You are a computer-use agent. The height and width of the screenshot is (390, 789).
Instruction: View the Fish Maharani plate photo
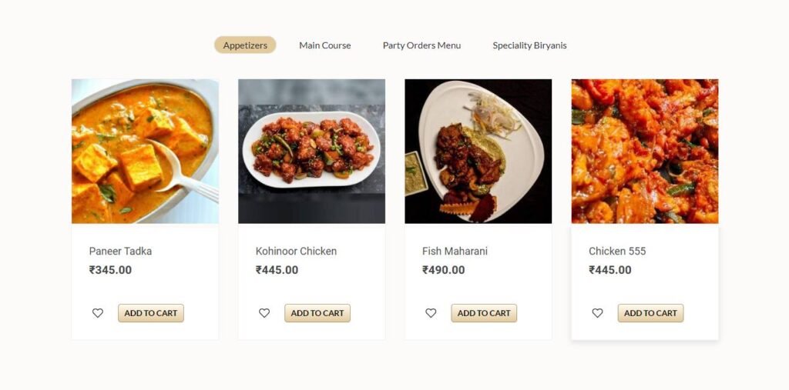(478, 152)
